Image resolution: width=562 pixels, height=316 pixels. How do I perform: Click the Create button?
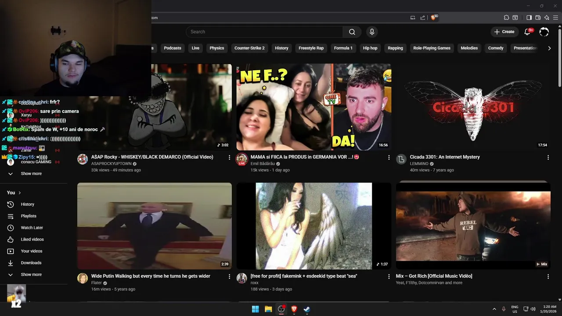(504, 32)
